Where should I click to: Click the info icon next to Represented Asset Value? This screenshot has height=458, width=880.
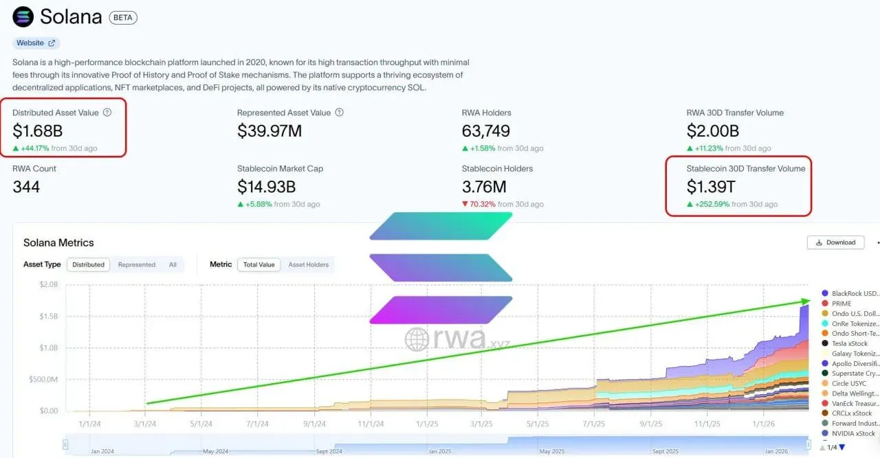[340, 113]
